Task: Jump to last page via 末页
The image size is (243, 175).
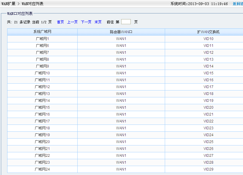Action: 98,22
